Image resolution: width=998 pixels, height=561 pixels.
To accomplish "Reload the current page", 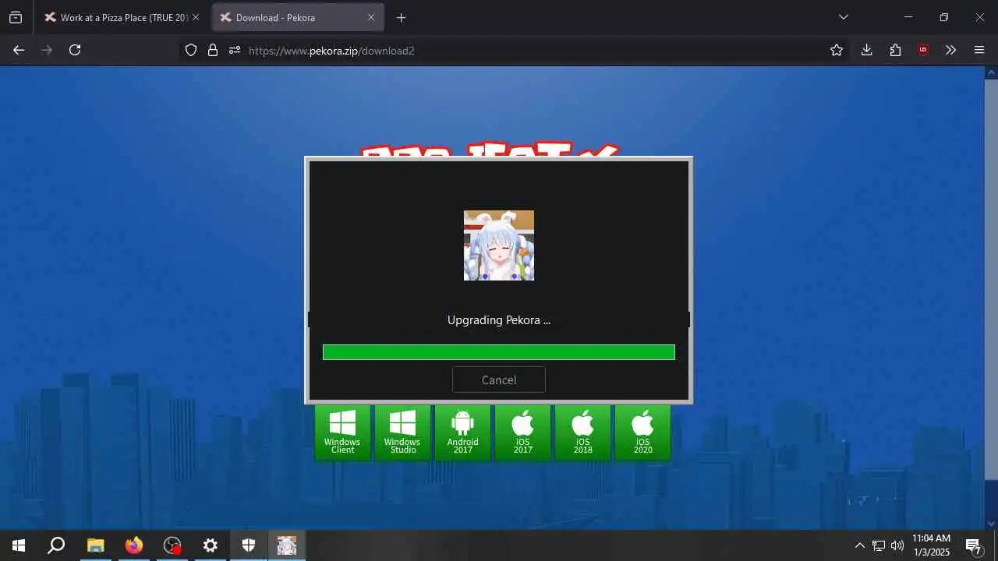I will (75, 50).
